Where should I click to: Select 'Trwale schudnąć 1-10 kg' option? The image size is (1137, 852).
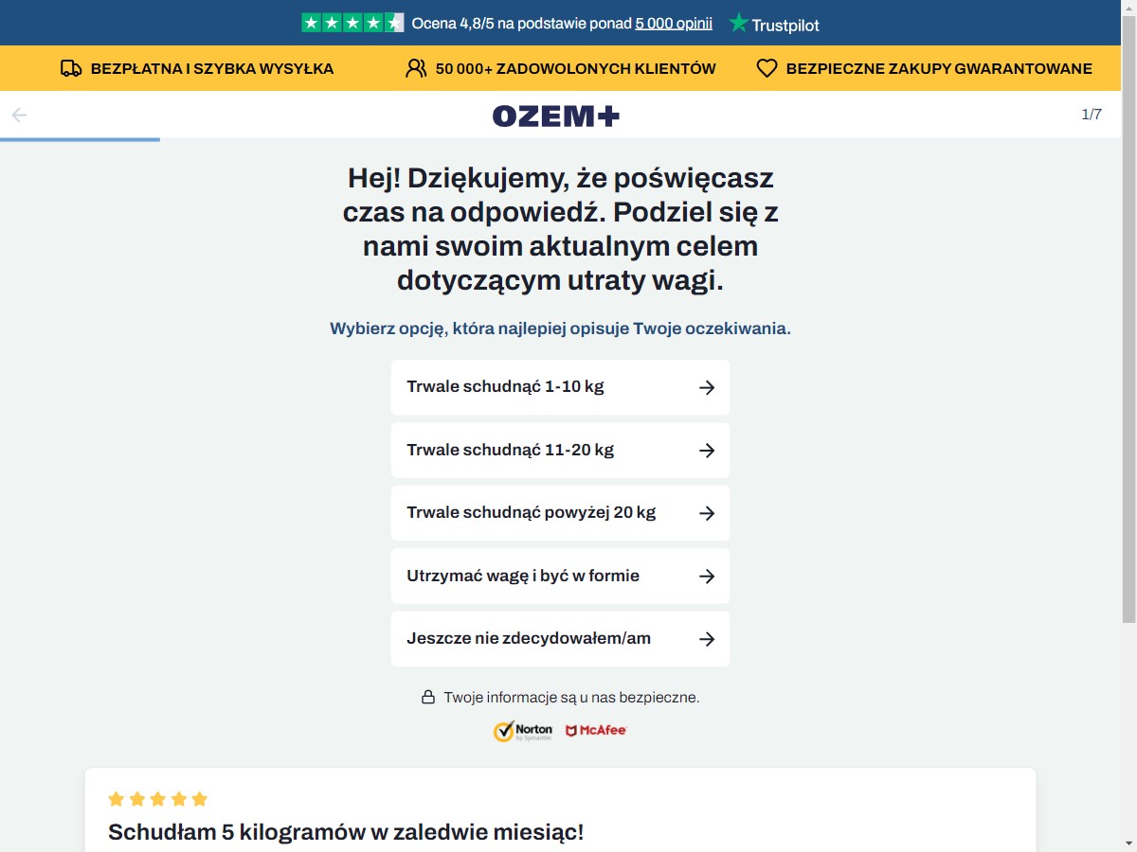tap(560, 387)
